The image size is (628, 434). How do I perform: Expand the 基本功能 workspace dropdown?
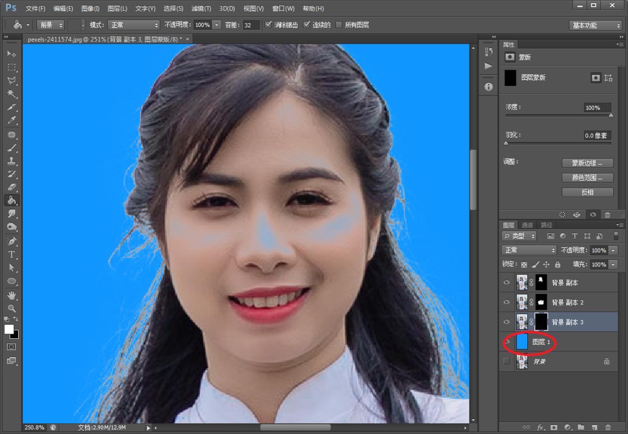point(595,25)
